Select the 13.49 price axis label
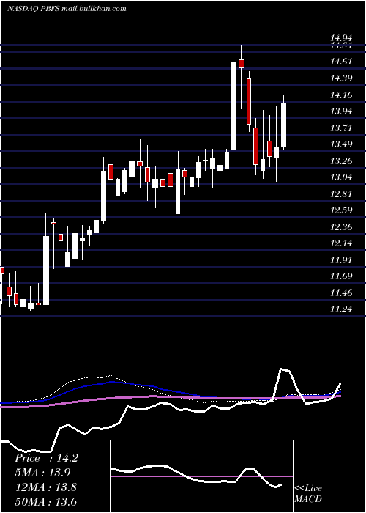Viewport: 366px width, 513px height. point(341,144)
